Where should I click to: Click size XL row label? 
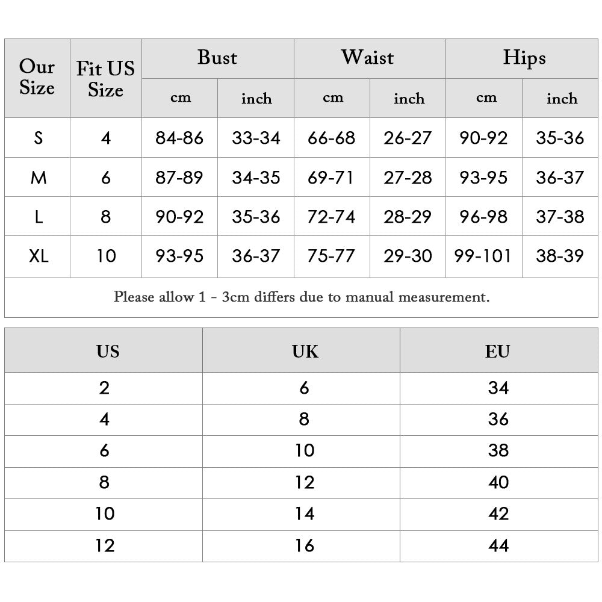click(x=38, y=256)
